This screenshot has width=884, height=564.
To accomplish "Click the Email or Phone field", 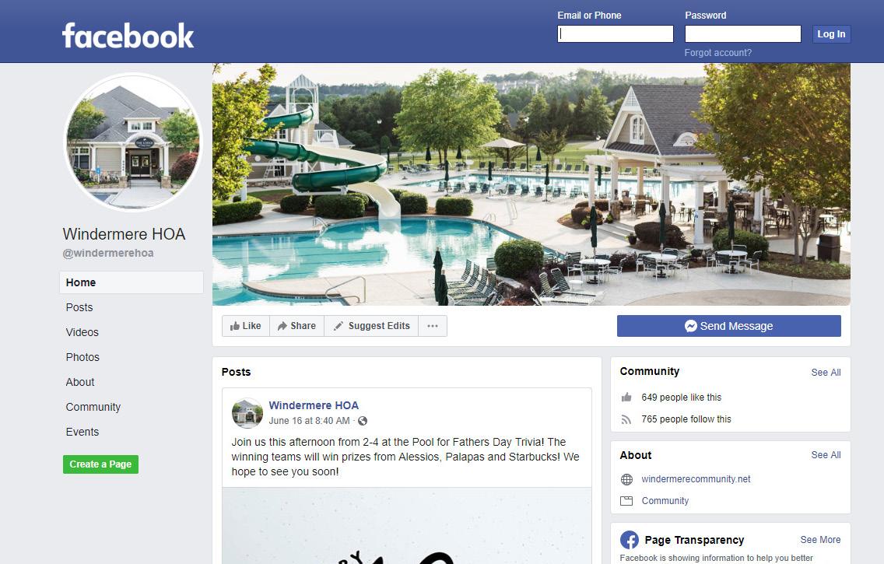I will [616, 33].
